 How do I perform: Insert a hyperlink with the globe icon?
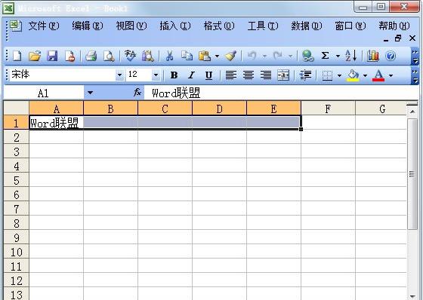308,56
